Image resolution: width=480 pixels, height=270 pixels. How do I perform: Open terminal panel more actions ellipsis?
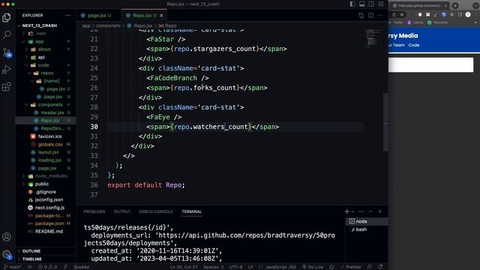tap(361, 211)
